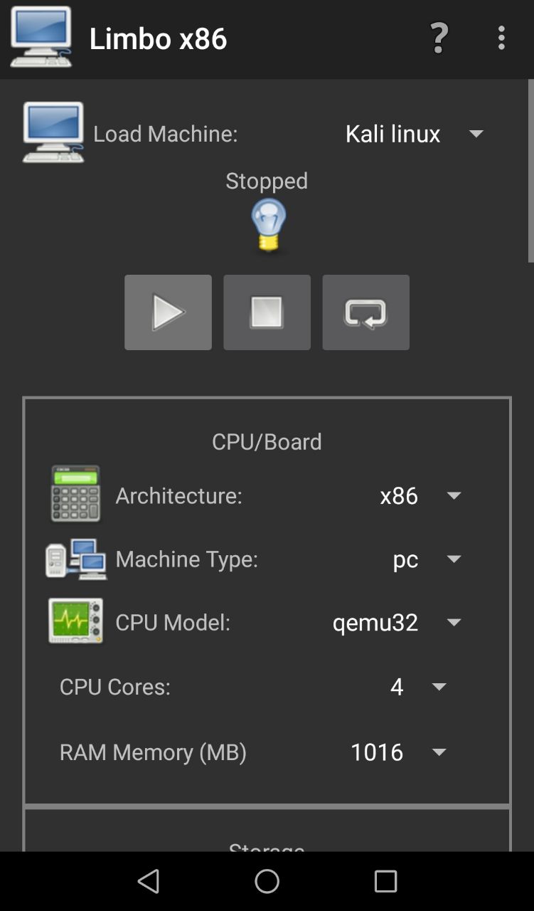The image size is (534, 911).
Task: Click the Architecture calculator icon
Action: (x=75, y=494)
